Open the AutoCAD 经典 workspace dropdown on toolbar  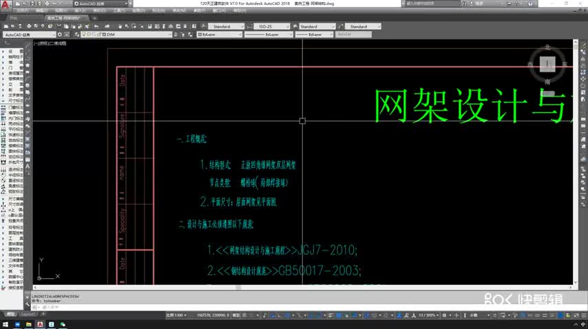30,34
